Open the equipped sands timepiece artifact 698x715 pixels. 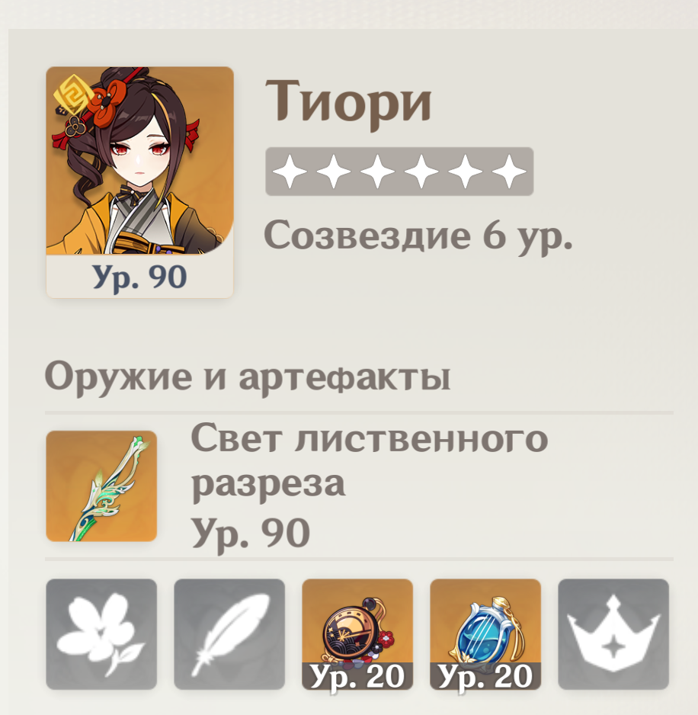point(357,634)
